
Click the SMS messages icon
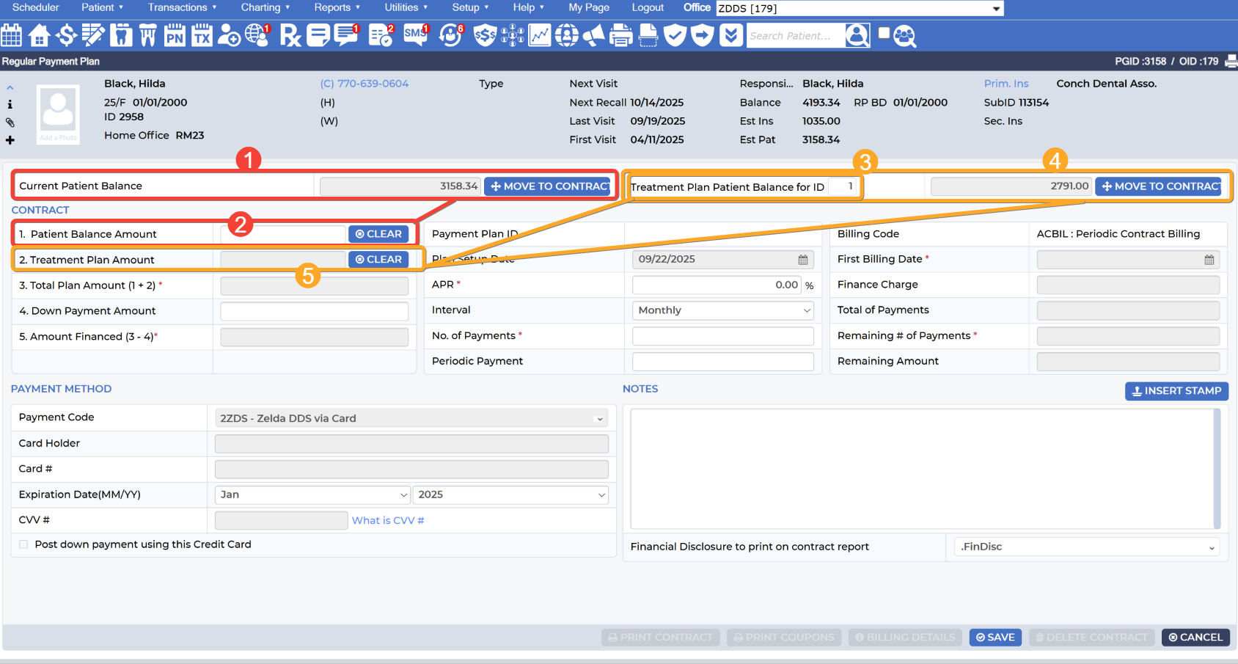pos(415,35)
